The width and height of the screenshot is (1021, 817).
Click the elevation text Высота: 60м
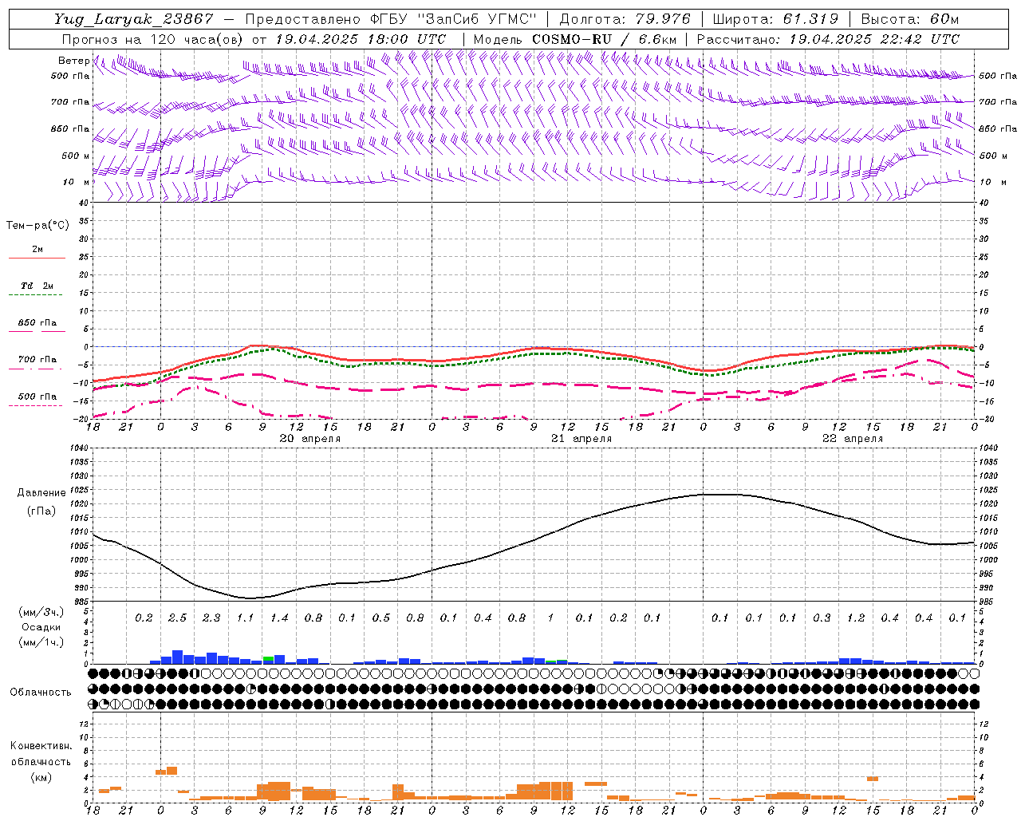coord(910,20)
